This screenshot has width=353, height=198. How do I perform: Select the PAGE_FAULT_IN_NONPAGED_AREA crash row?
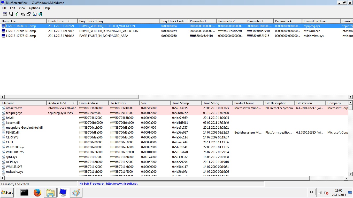point(177,36)
